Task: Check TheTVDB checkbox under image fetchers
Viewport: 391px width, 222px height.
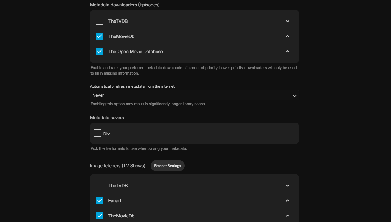Action: (x=99, y=186)
